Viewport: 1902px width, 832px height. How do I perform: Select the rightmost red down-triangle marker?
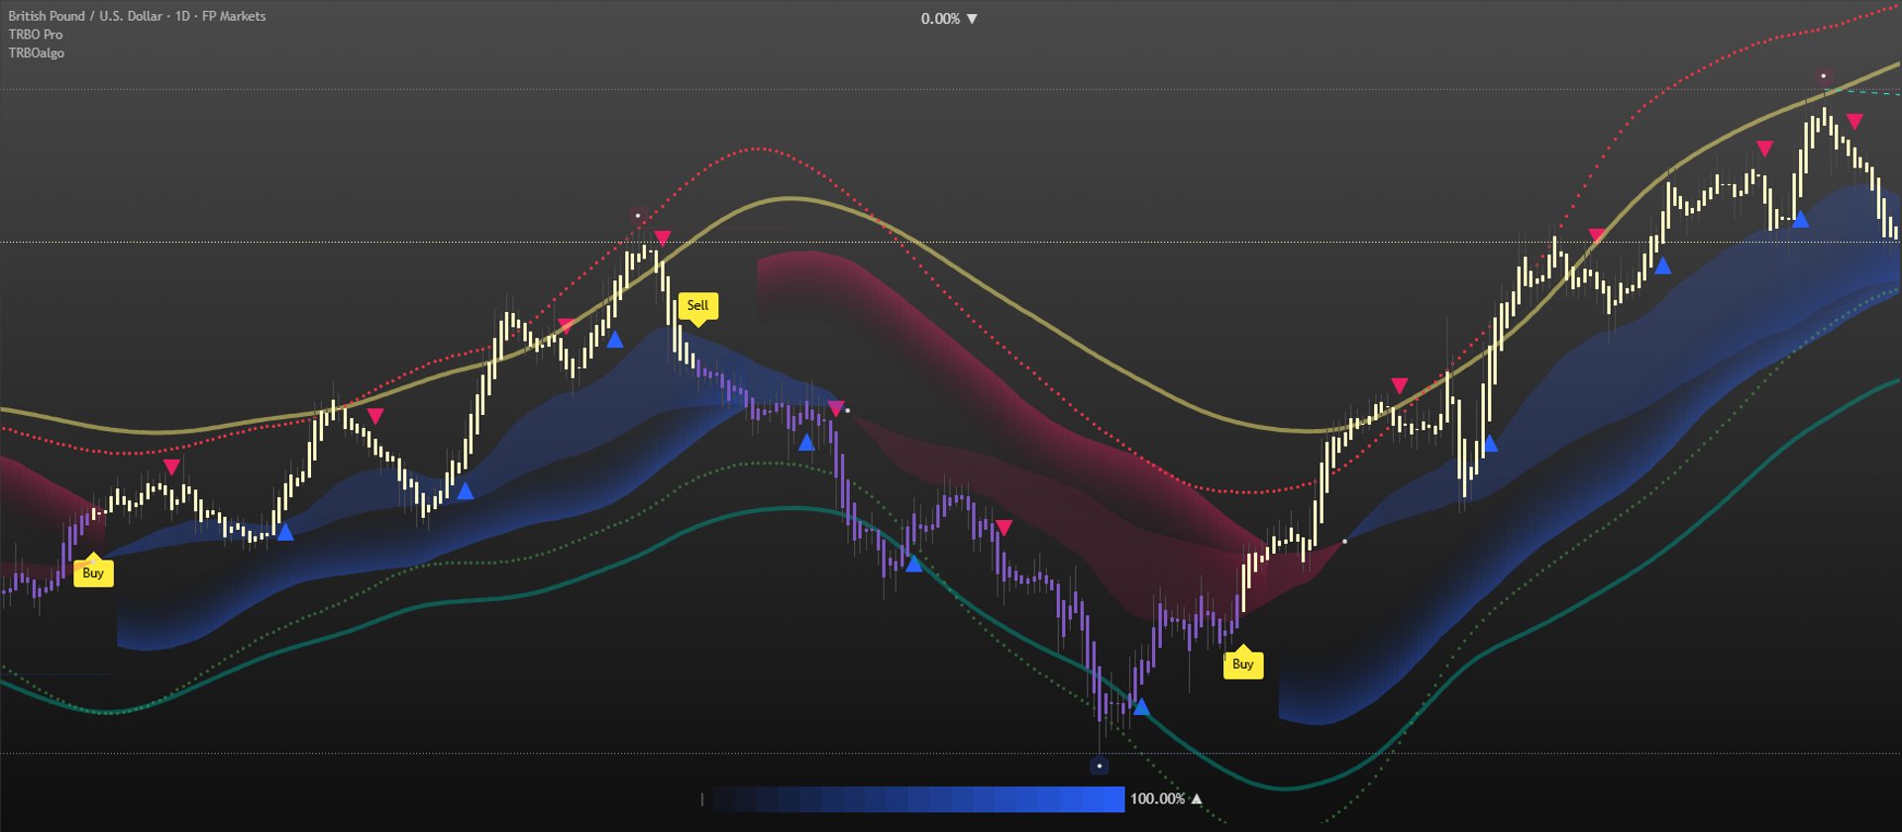pos(1854,122)
